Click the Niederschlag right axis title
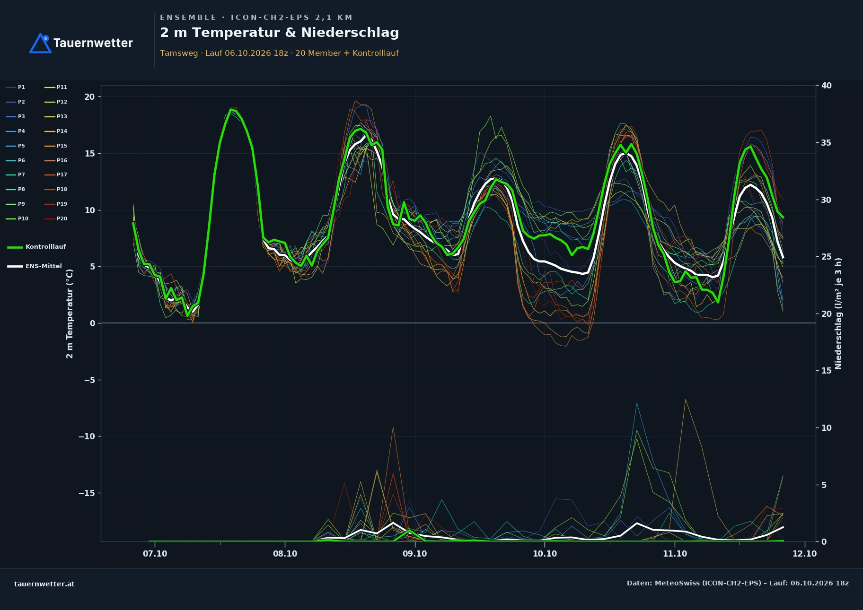 click(838, 314)
